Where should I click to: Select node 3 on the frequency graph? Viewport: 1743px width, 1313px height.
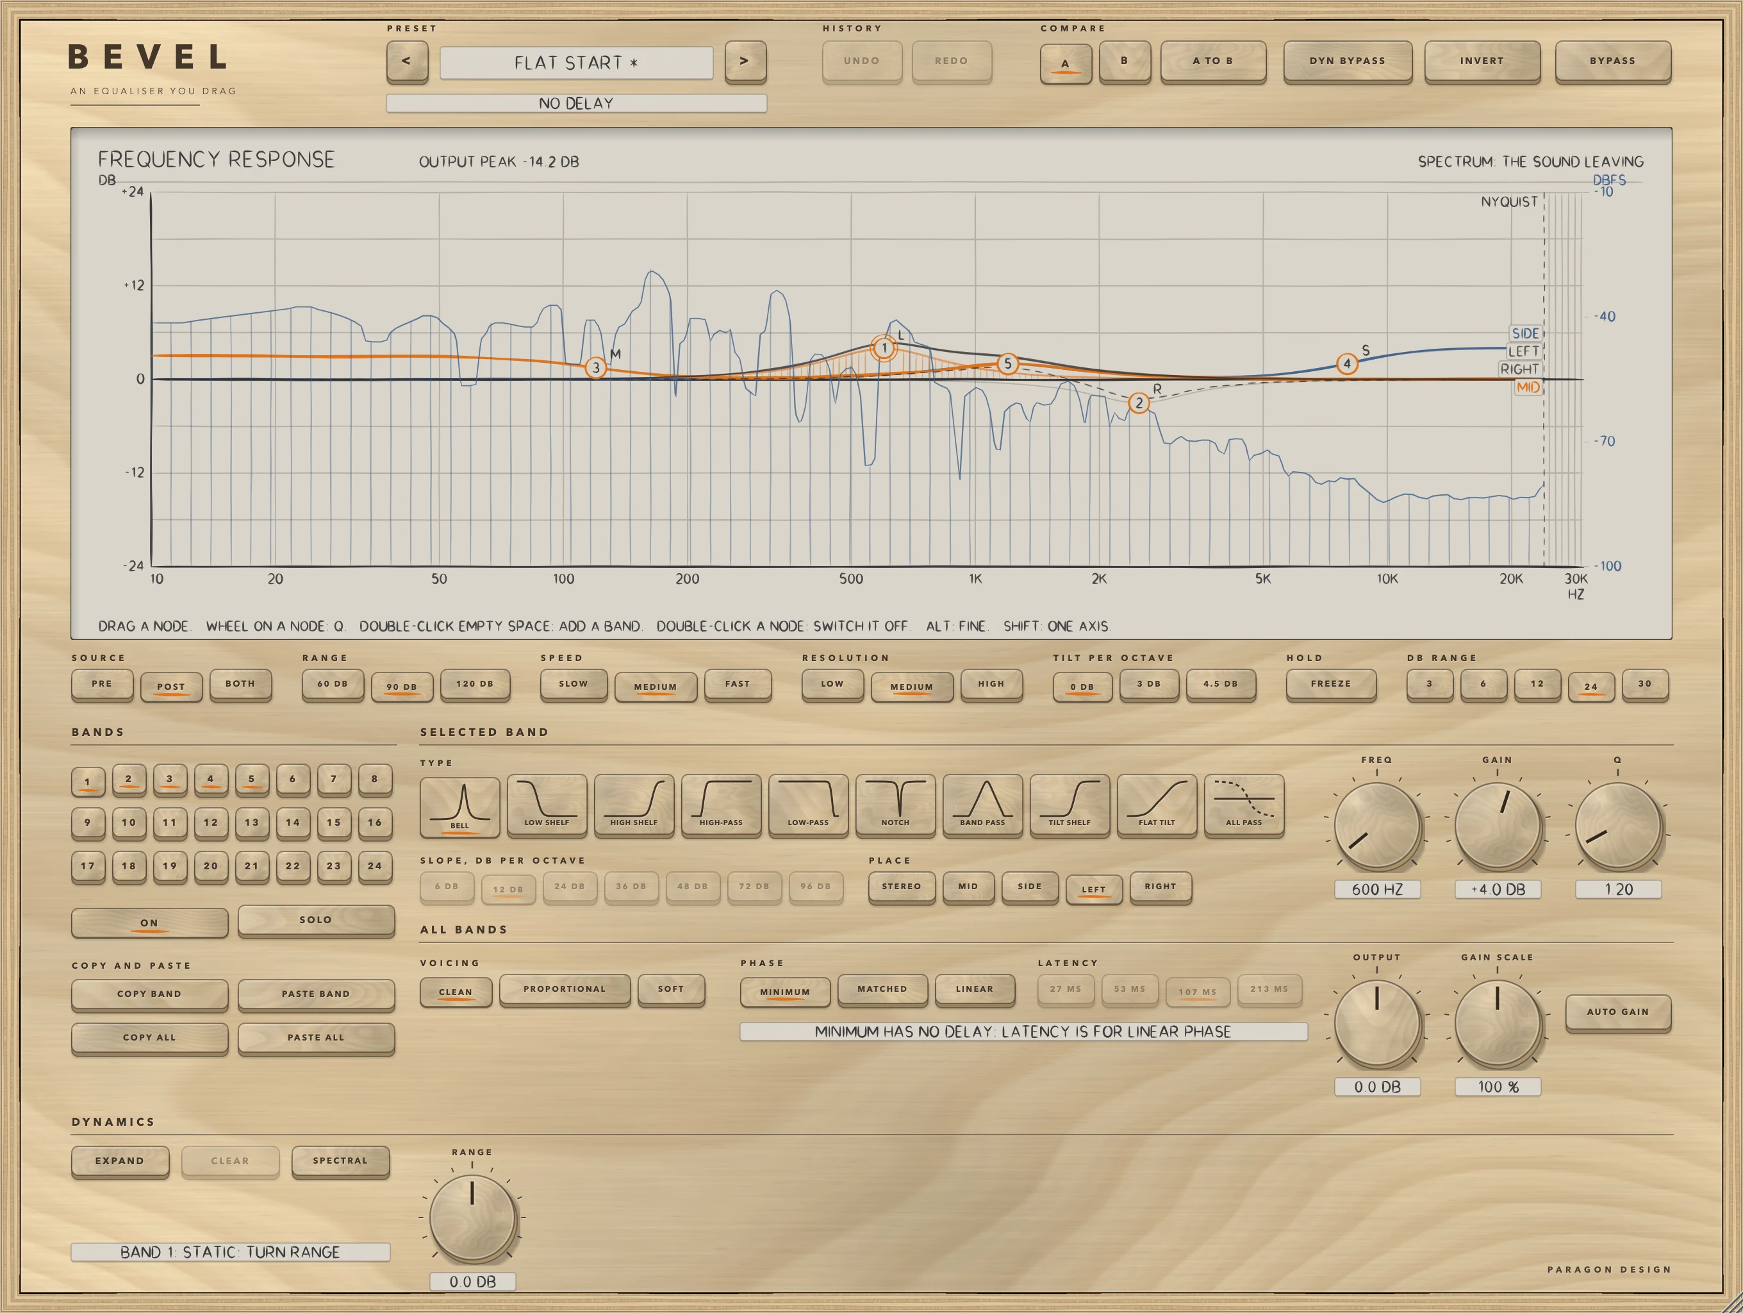point(596,367)
